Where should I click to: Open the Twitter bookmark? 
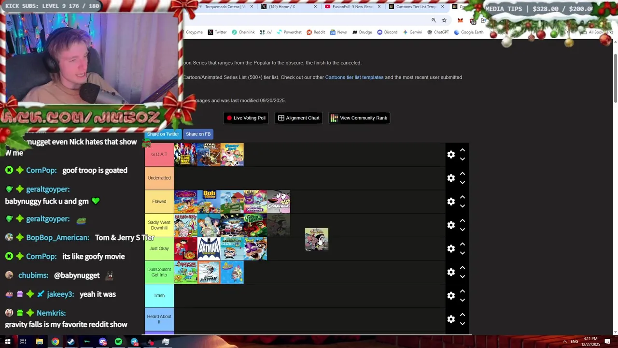click(x=217, y=32)
